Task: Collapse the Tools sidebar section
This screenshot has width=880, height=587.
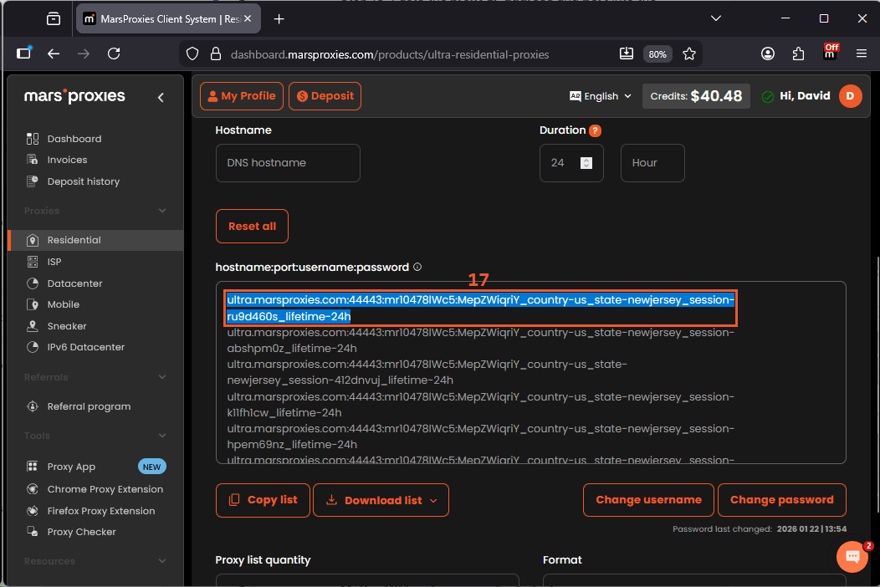Action: point(162,436)
